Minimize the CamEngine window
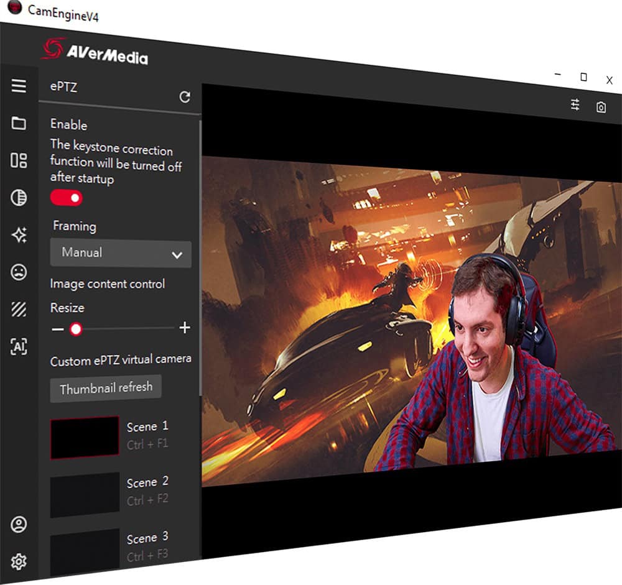This screenshot has height=585, width=622. click(558, 74)
